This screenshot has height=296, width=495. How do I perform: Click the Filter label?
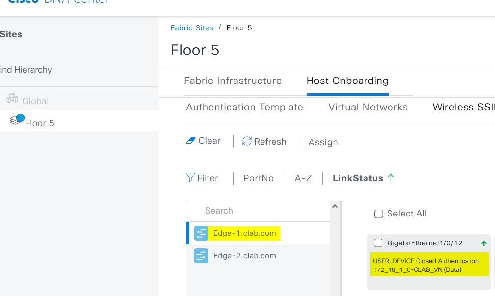pyautogui.click(x=208, y=178)
